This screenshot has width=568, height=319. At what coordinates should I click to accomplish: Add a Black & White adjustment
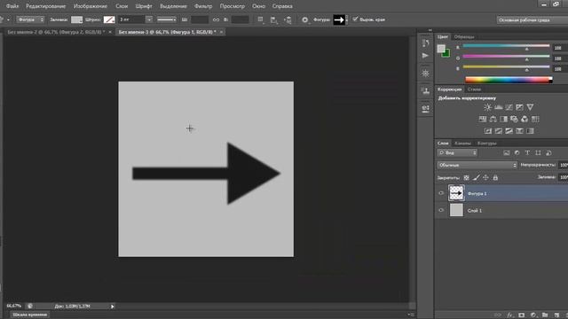coord(503,119)
